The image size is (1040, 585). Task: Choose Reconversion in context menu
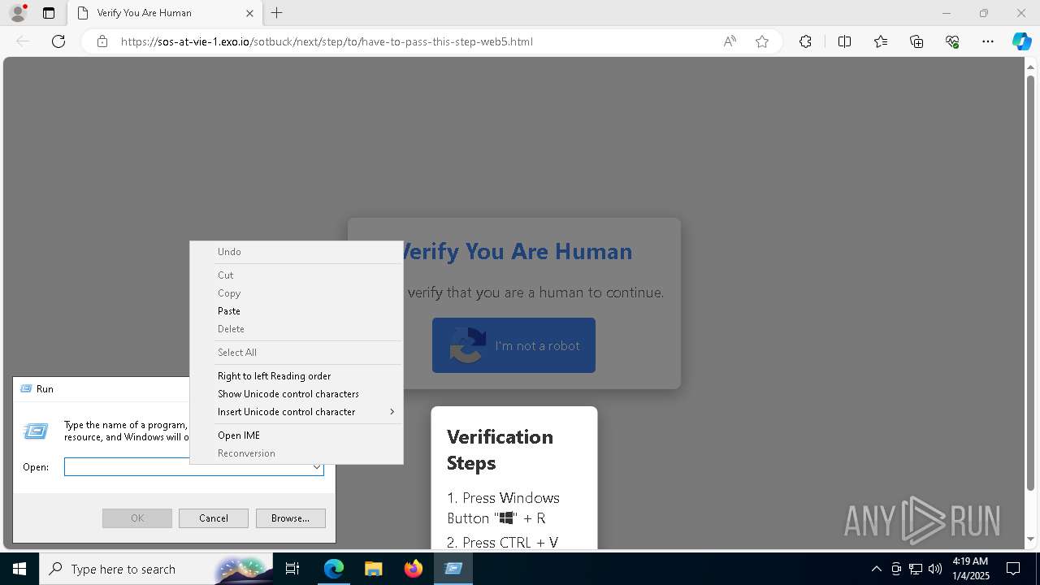[297, 453]
